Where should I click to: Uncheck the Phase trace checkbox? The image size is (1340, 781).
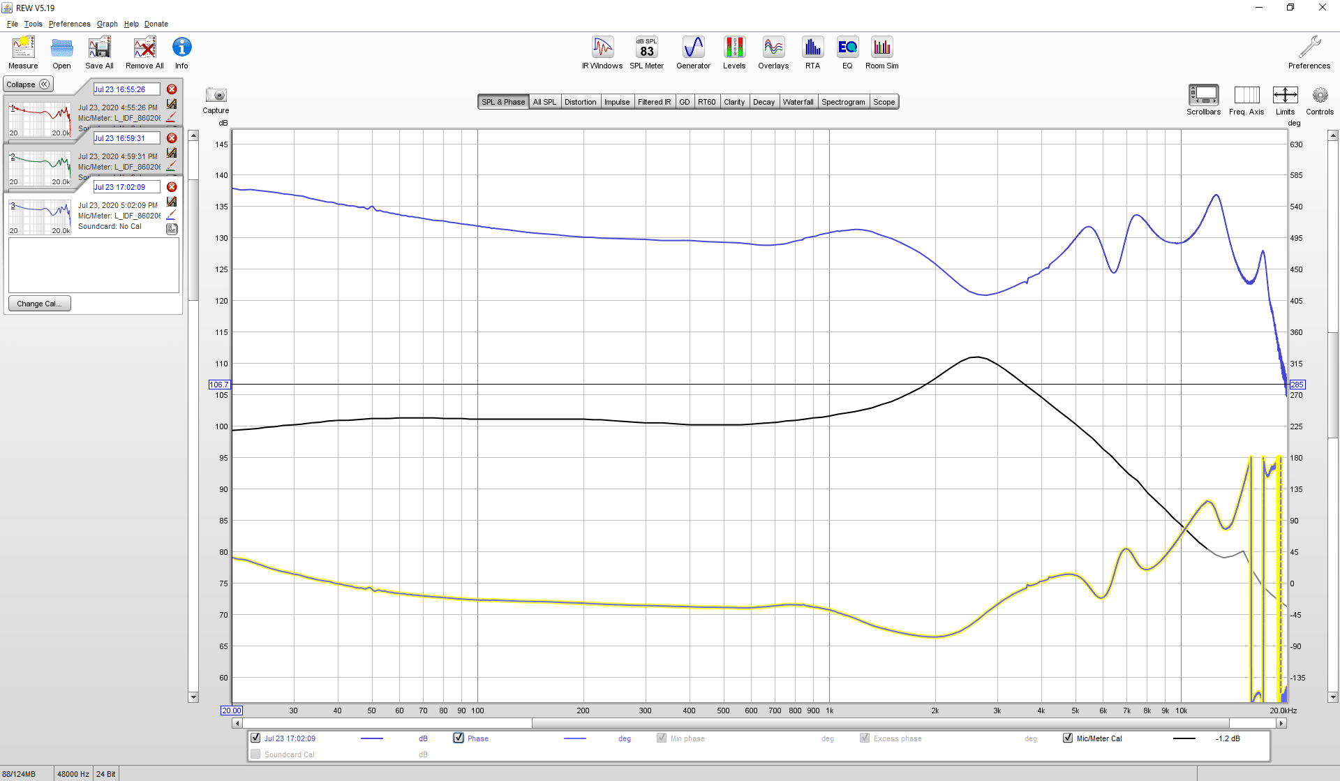tap(459, 738)
